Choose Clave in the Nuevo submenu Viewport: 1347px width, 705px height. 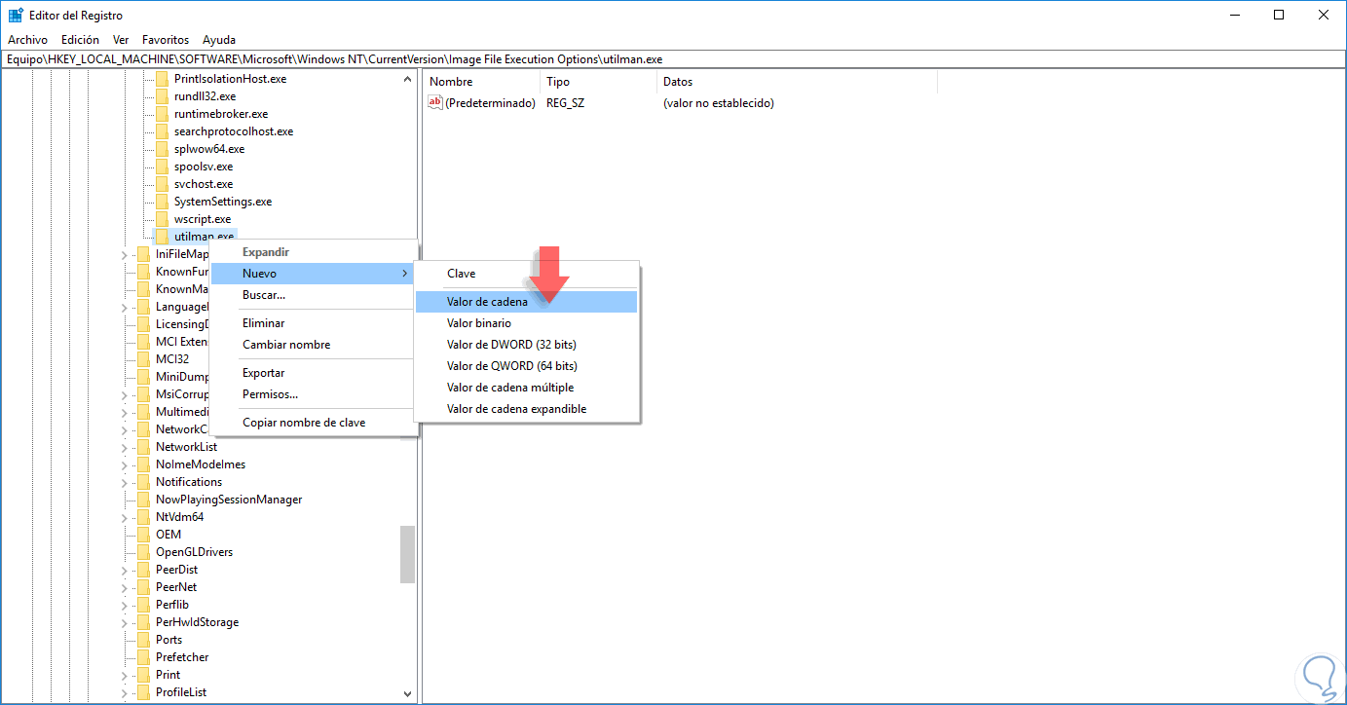coord(526,274)
